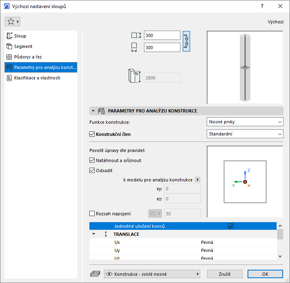This screenshot has height=283, width=290.
Task: Open the Funkce konstrukce dropdown
Action: point(245,122)
